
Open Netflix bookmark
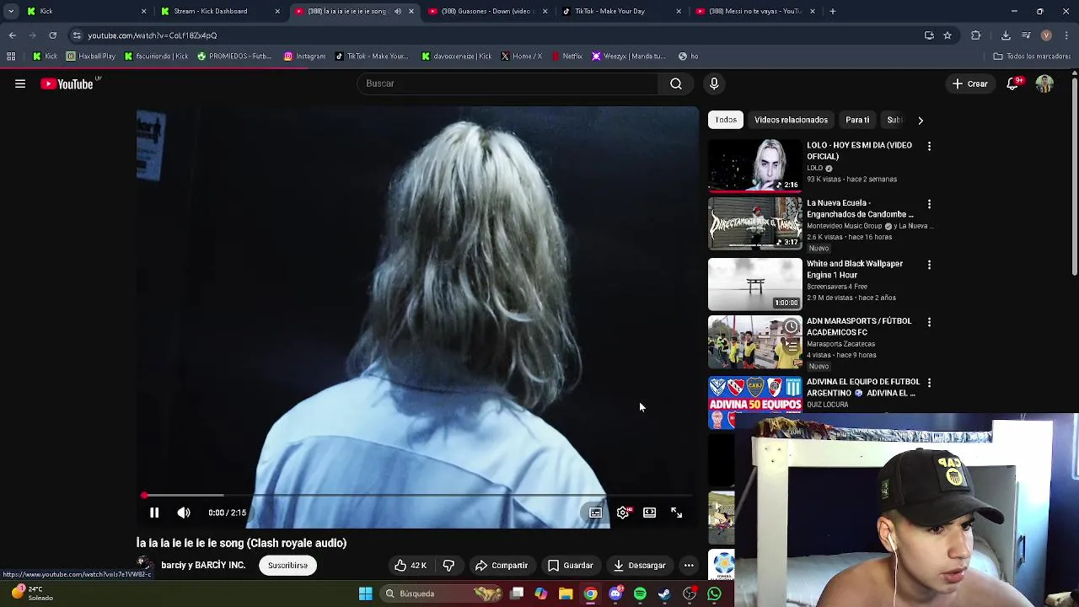click(x=567, y=56)
